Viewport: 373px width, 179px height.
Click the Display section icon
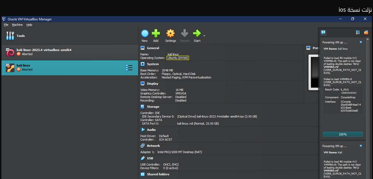point(143,84)
